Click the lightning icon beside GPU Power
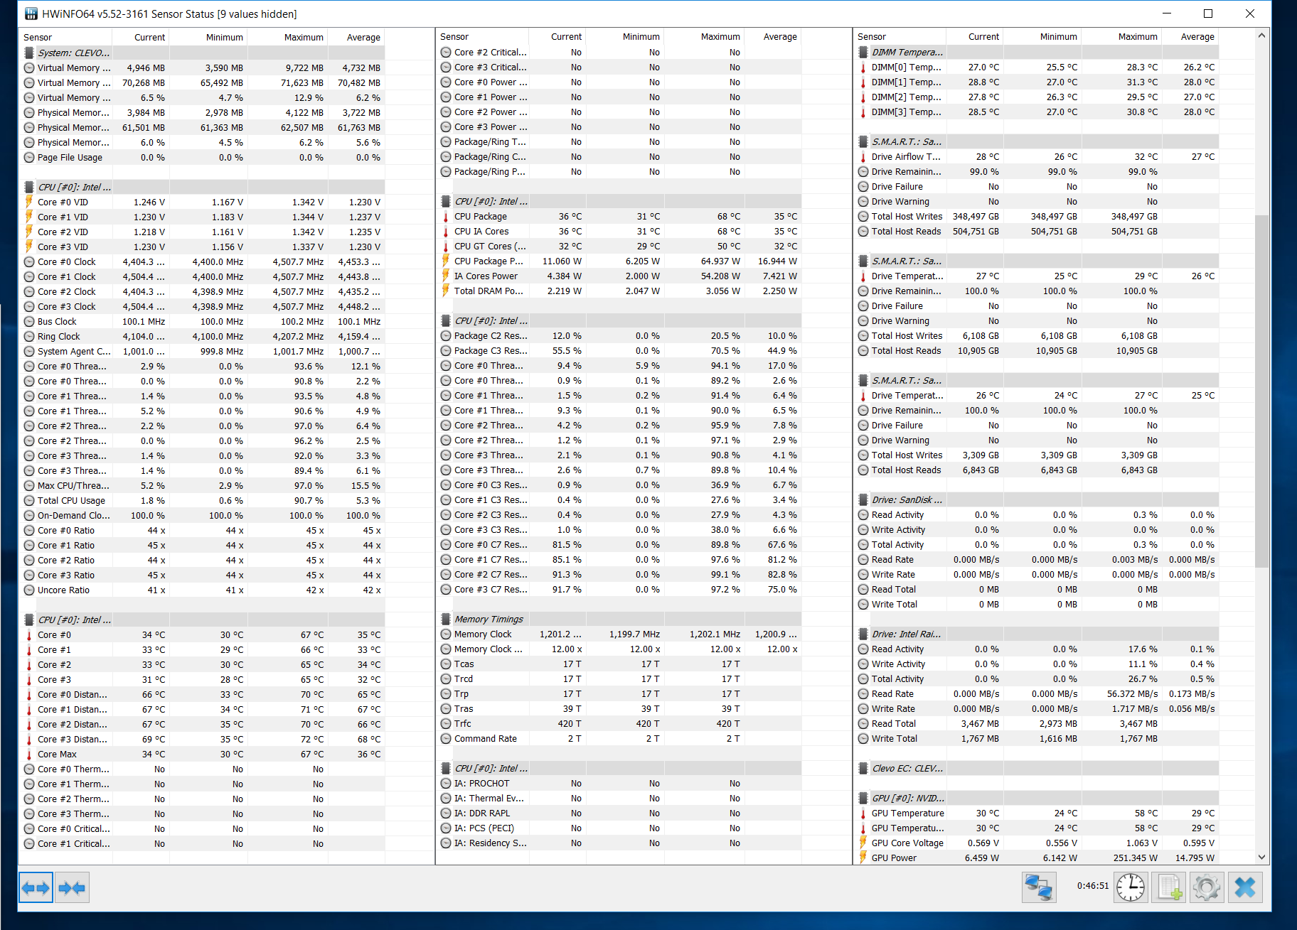Viewport: 1297px width, 930px height. tap(863, 858)
